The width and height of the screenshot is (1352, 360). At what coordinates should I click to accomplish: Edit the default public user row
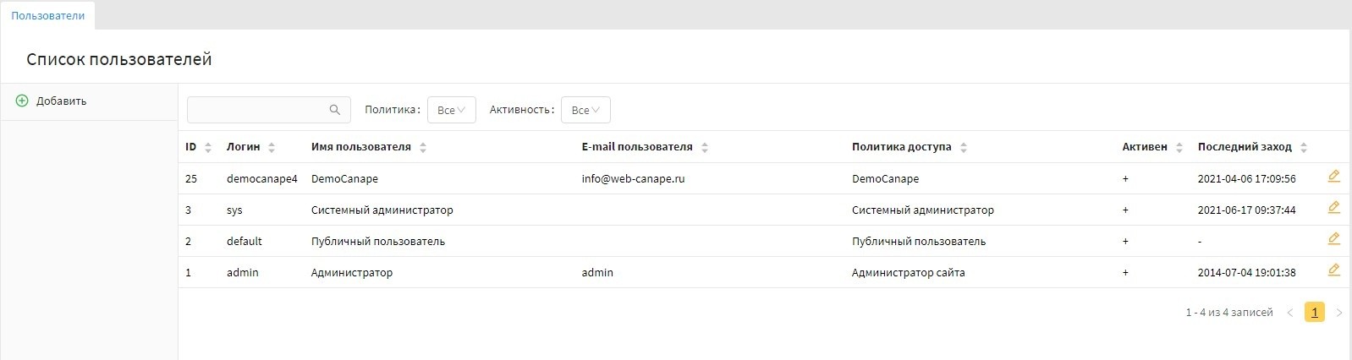(1333, 239)
